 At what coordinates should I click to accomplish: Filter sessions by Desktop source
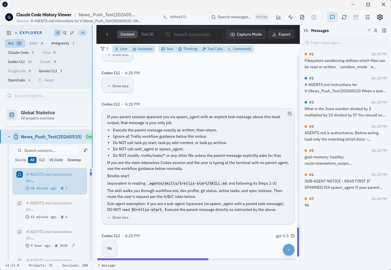pos(74,160)
